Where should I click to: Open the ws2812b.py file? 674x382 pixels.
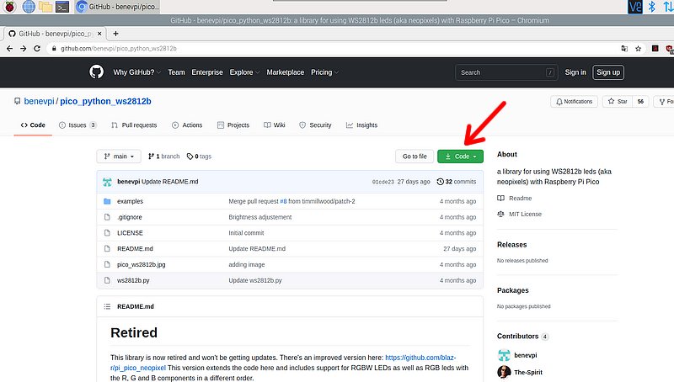[x=133, y=280]
